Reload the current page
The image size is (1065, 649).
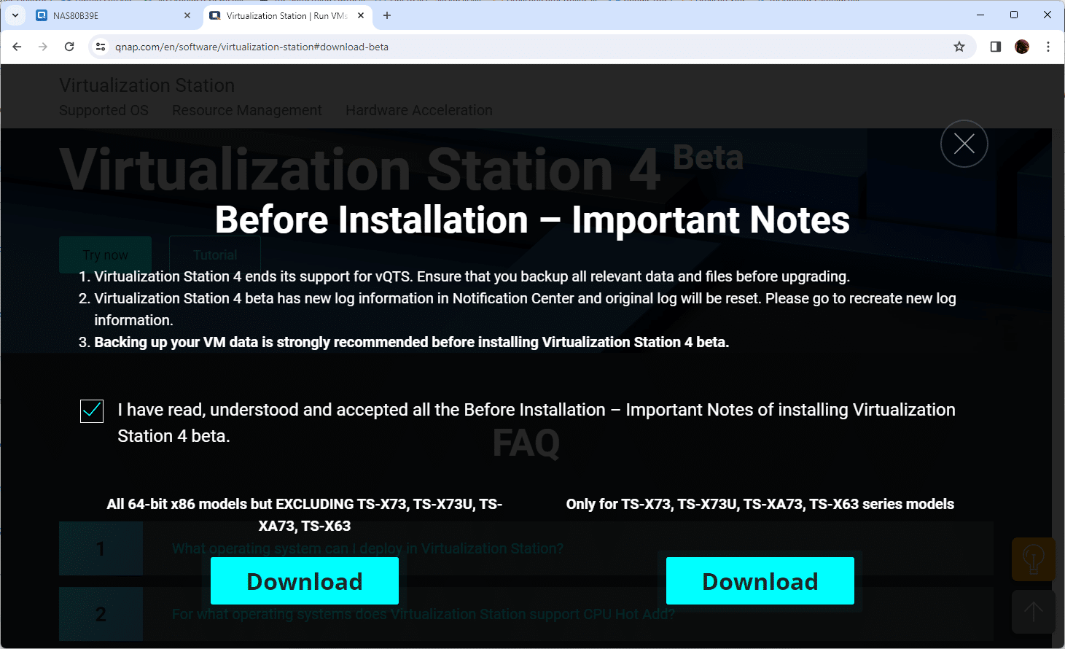[x=69, y=47]
